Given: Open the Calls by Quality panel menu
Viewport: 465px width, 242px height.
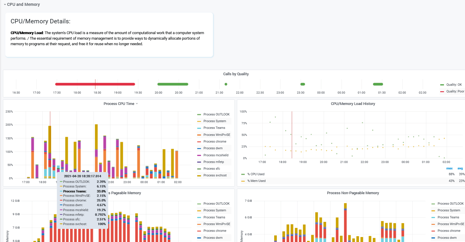Looking at the screenshot, I should pyautogui.click(x=236, y=74).
